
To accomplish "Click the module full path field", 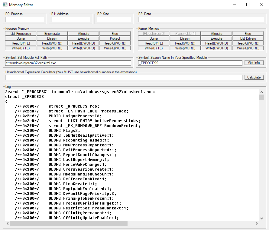I will tap(68, 63).
